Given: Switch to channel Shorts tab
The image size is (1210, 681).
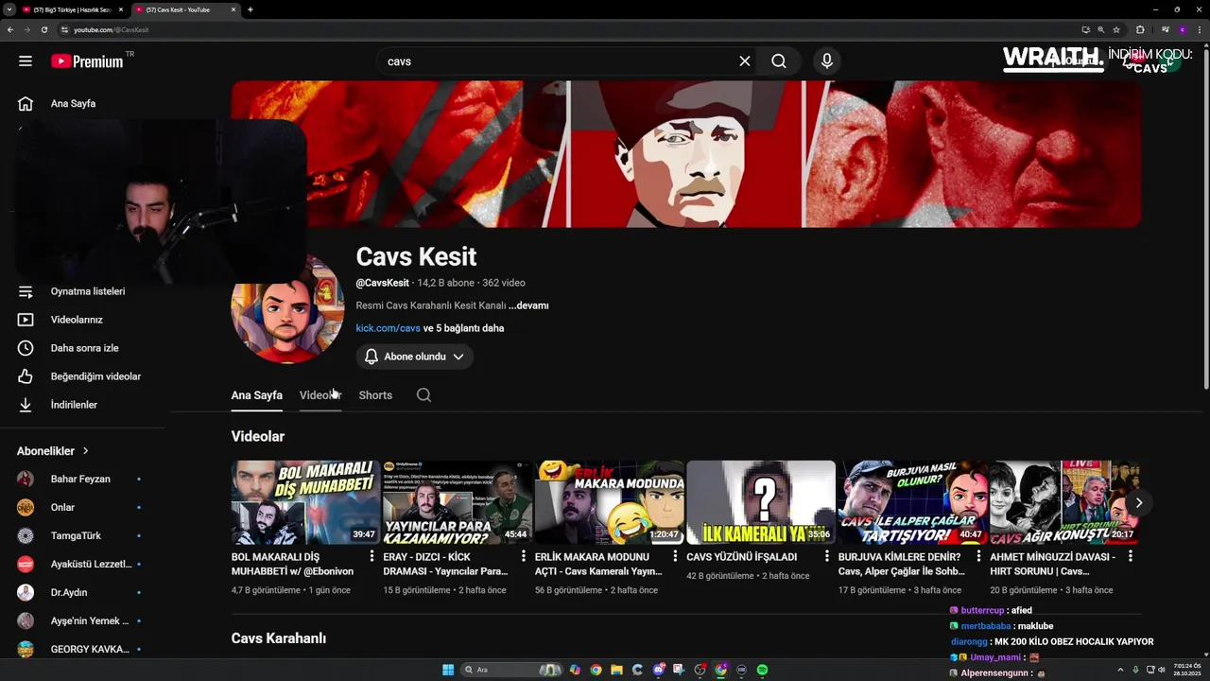Looking at the screenshot, I should coord(375,395).
